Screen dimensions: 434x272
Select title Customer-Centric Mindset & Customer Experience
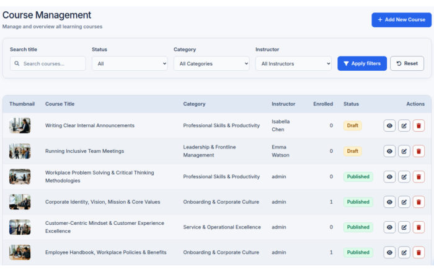tap(105, 227)
